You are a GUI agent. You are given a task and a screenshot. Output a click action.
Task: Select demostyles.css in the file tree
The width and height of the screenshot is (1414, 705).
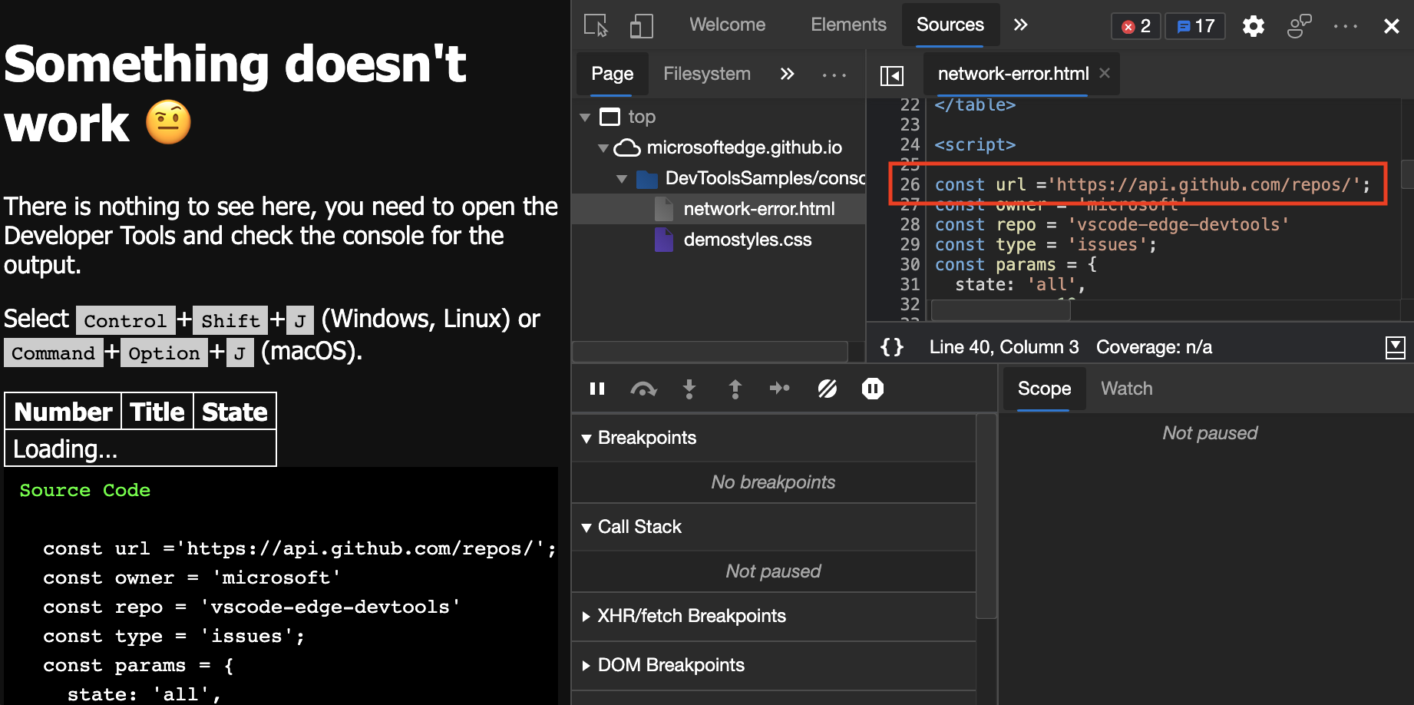click(747, 239)
